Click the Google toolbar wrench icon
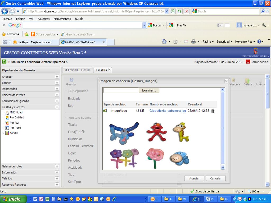This screenshot has height=203, width=271. pos(264,25)
